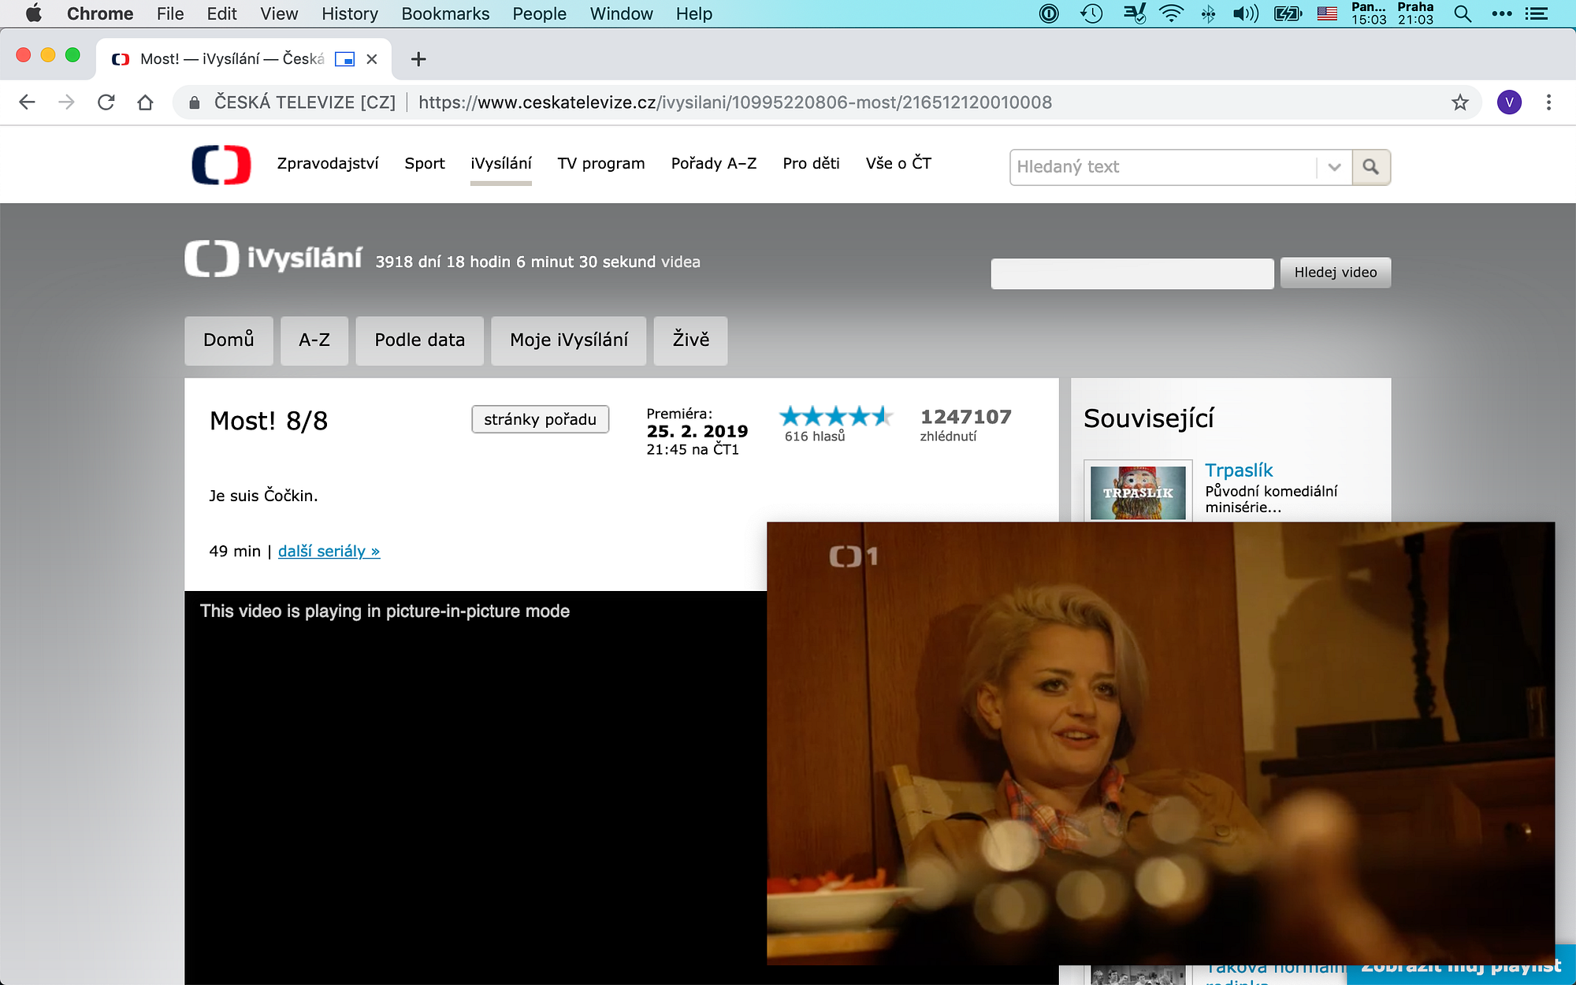Click the iVysílání video search field
The height and width of the screenshot is (985, 1576).
[x=1132, y=273]
